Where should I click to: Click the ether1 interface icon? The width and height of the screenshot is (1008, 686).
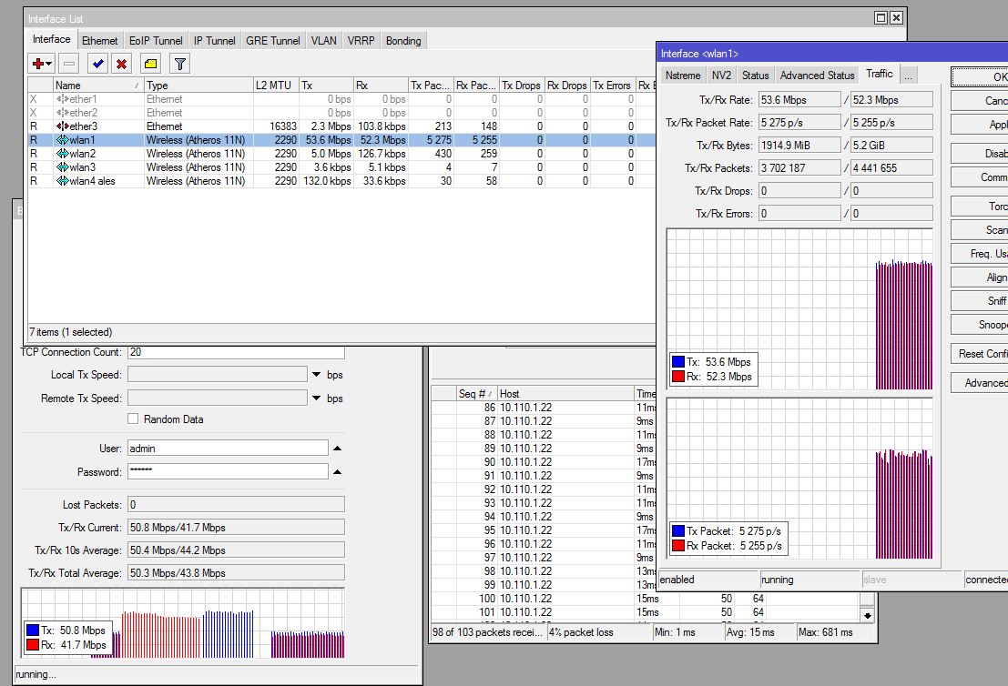(x=62, y=99)
